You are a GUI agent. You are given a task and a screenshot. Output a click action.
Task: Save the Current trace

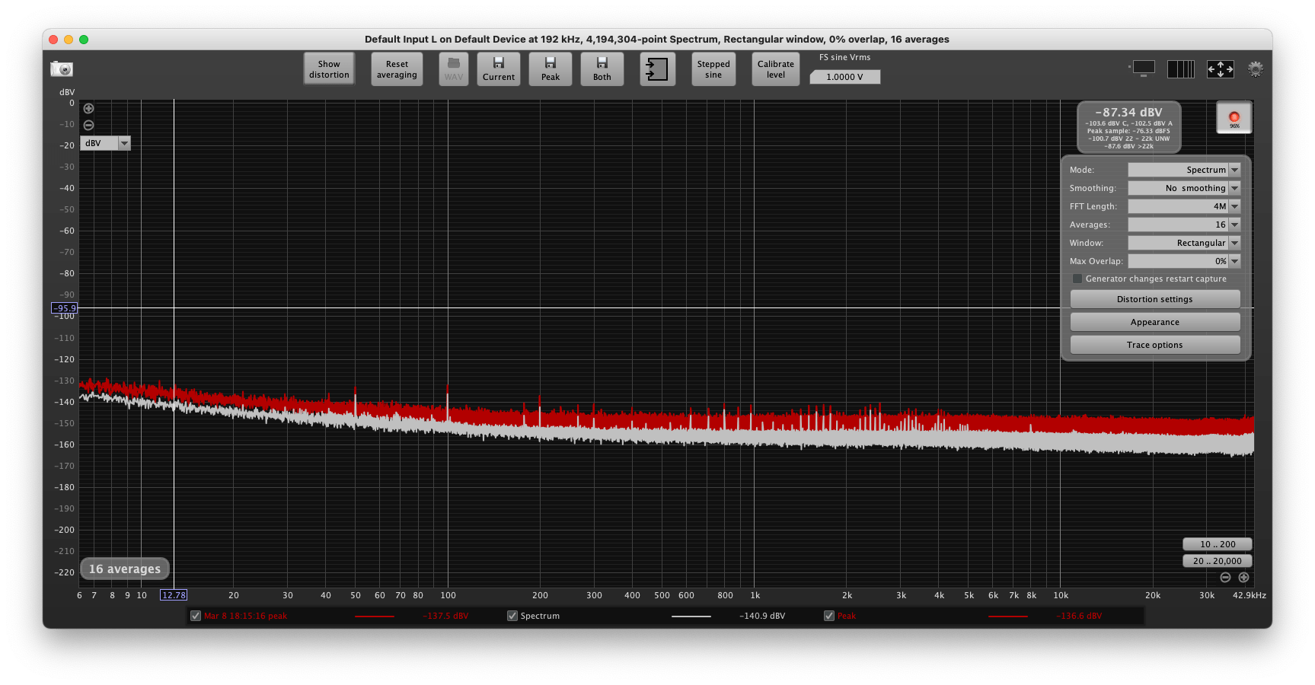coord(499,69)
